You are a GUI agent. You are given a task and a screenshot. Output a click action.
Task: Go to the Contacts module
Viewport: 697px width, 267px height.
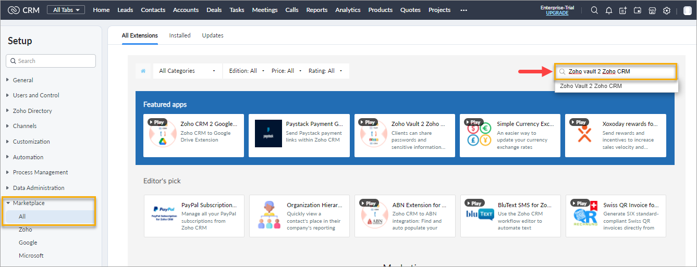coord(153,10)
